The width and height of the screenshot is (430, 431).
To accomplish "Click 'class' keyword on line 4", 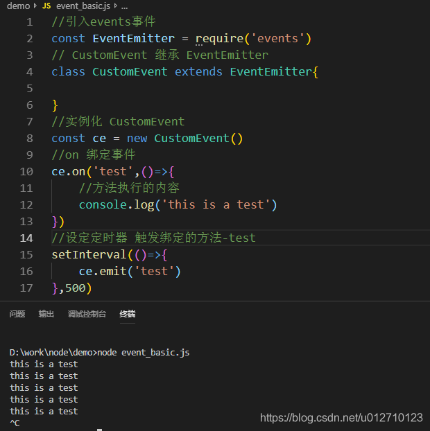I will (68, 72).
